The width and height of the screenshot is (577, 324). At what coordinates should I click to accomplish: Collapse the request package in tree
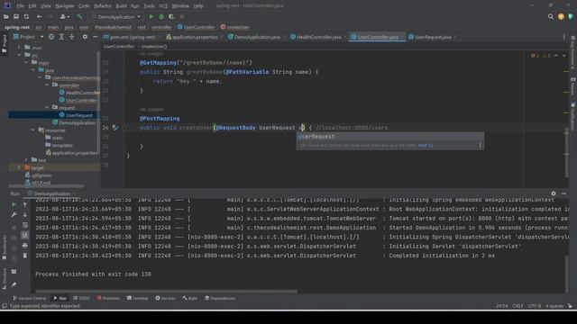[47, 107]
